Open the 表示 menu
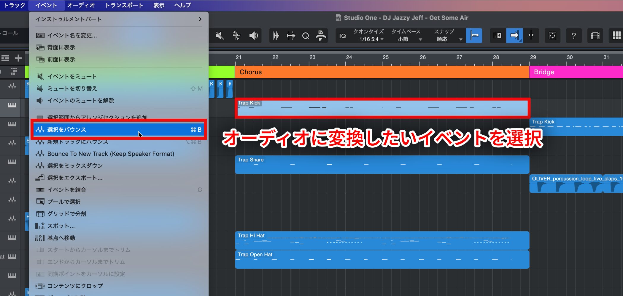The height and width of the screenshot is (296, 623). pos(159,5)
